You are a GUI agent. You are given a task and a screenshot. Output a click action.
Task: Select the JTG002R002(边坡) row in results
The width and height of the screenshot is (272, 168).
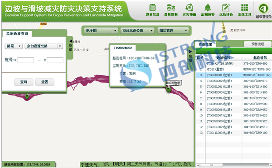click(233, 81)
